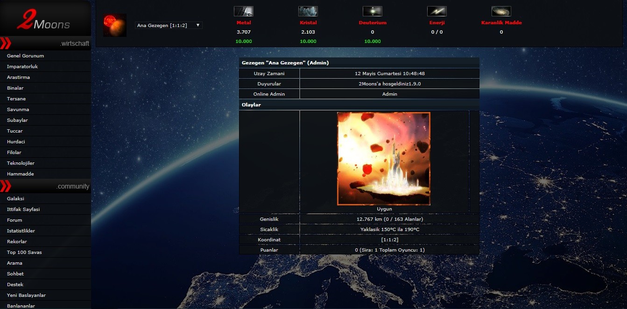
Task: Click the Kristal label text
Action: click(x=308, y=22)
